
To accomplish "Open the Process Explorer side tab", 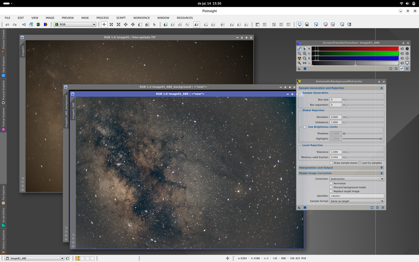I will coord(3,92).
